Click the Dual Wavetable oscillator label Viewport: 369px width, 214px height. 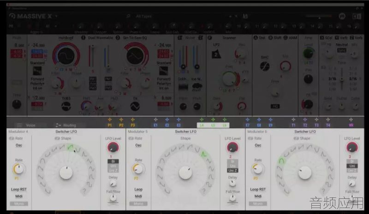101,38
